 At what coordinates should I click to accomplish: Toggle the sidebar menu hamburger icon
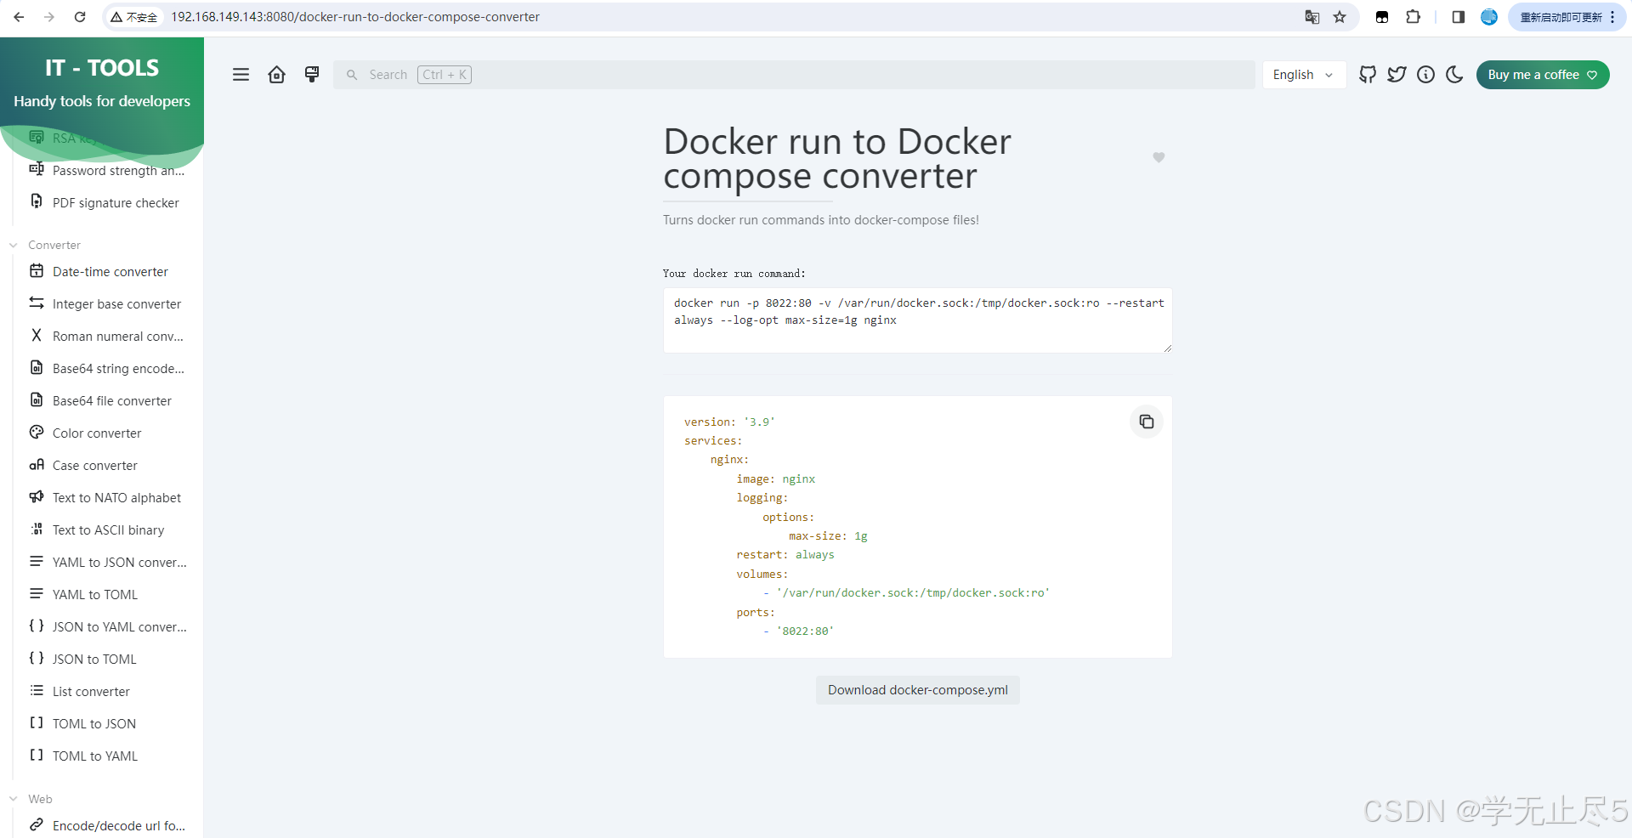click(x=241, y=75)
